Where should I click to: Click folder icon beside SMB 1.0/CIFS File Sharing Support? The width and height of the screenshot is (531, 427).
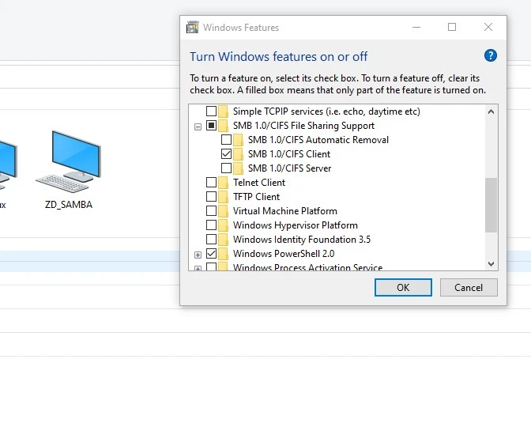pyautogui.click(x=223, y=126)
